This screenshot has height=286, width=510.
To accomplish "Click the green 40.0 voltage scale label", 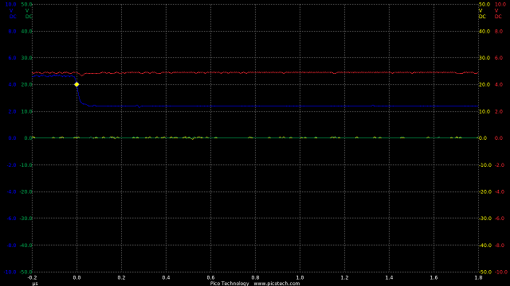I will (x=26, y=32).
